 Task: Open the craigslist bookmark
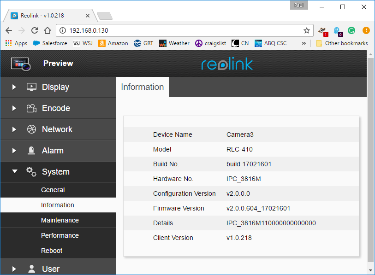coord(210,43)
